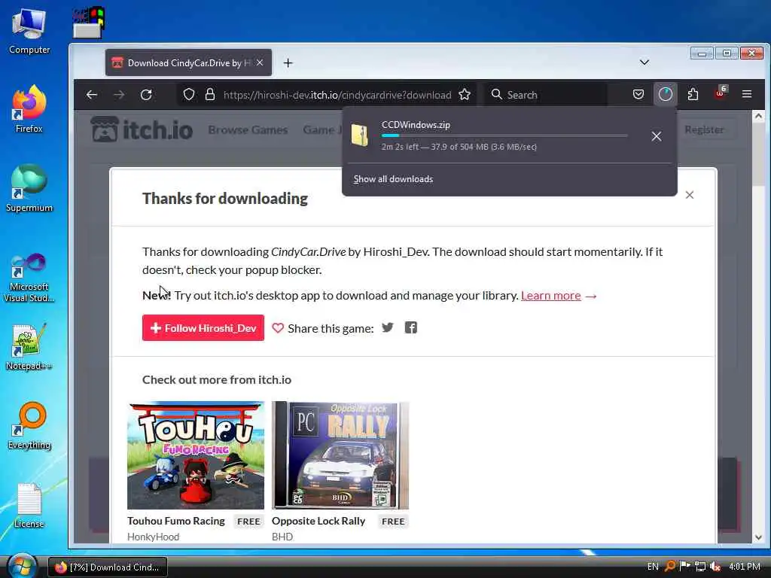Click the magnifier icon in search box
The height and width of the screenshot is (578, 771).
pyautogui.click(x=497, y=94)
